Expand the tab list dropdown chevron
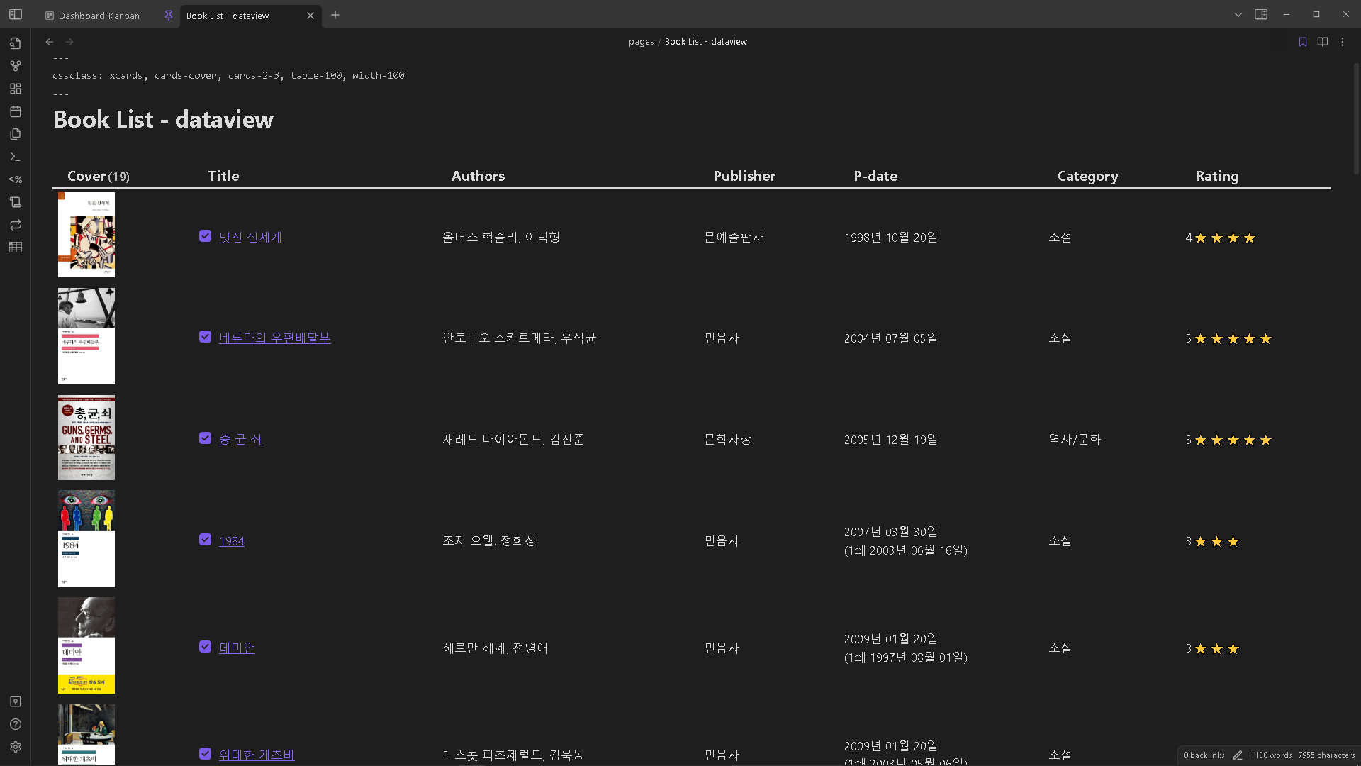This screenshot has height=766, width=1361. [x=1238, y=14]
